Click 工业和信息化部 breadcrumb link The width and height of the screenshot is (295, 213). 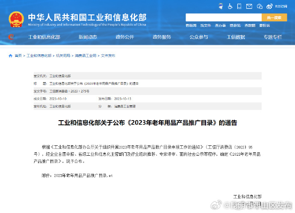tap(39, 56)
